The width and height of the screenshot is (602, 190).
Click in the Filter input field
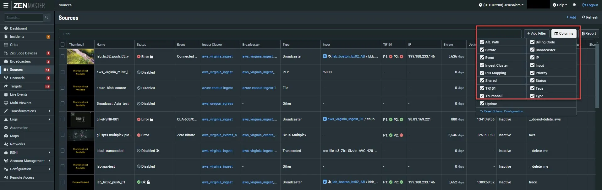coord(290,34)
